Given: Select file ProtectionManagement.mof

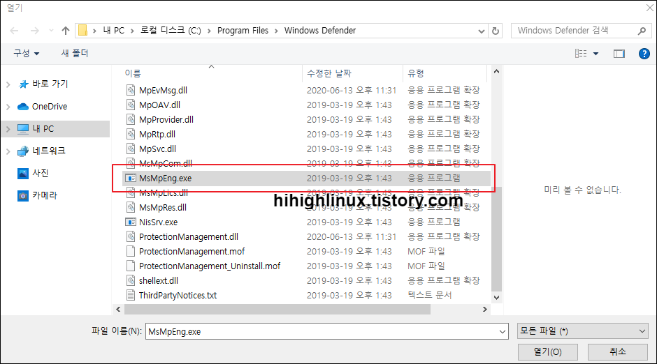Looking at the screenshot, I should [192, 251].
